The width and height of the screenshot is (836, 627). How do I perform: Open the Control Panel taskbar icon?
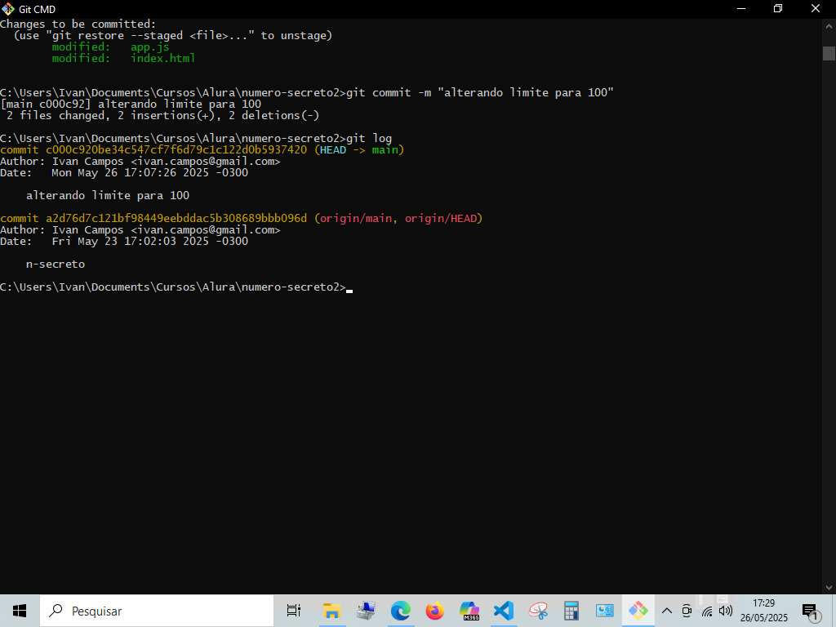605,611
